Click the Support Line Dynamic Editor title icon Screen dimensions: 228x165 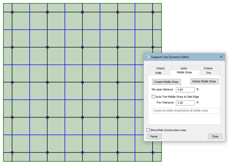click(x=148, y=57)
